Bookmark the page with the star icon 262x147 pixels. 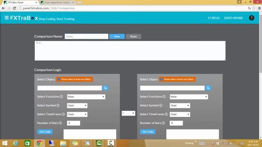coord(254,8)
